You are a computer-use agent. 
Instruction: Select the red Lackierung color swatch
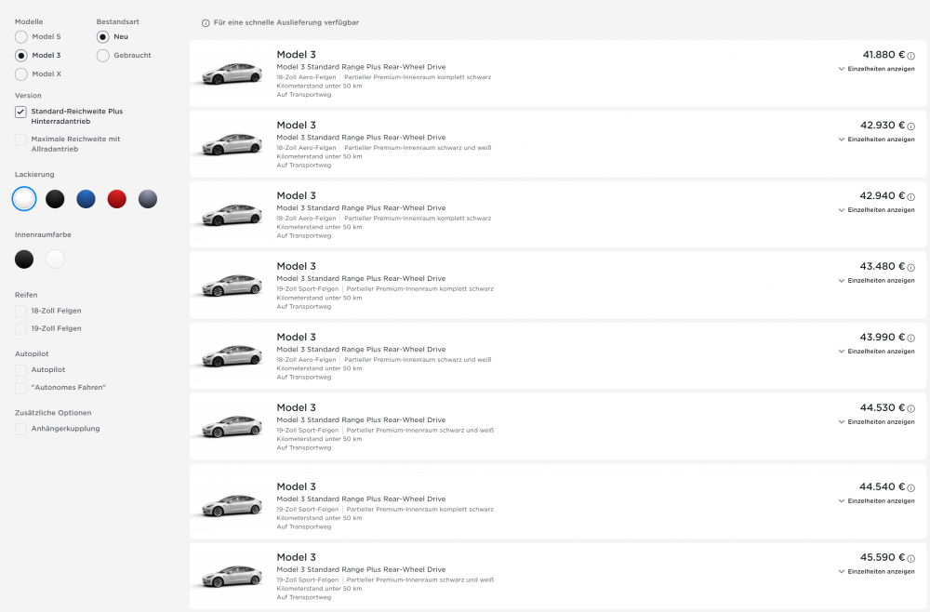(116, 198)
